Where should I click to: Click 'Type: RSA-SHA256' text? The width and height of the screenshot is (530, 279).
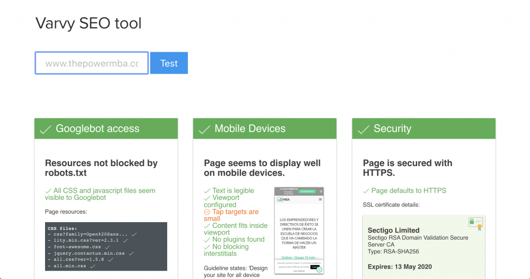[x=393, y=252]
